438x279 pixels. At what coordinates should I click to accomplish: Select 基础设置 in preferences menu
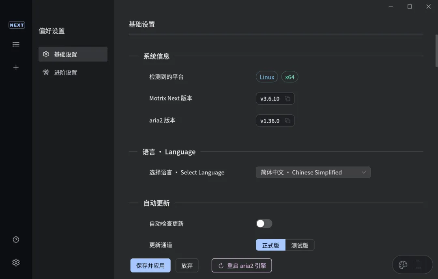tap(73, 54)
